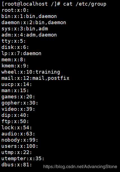Click the video:x:39: line

(x=18, y=109)
